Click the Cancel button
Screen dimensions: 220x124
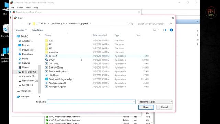[164, 107]
